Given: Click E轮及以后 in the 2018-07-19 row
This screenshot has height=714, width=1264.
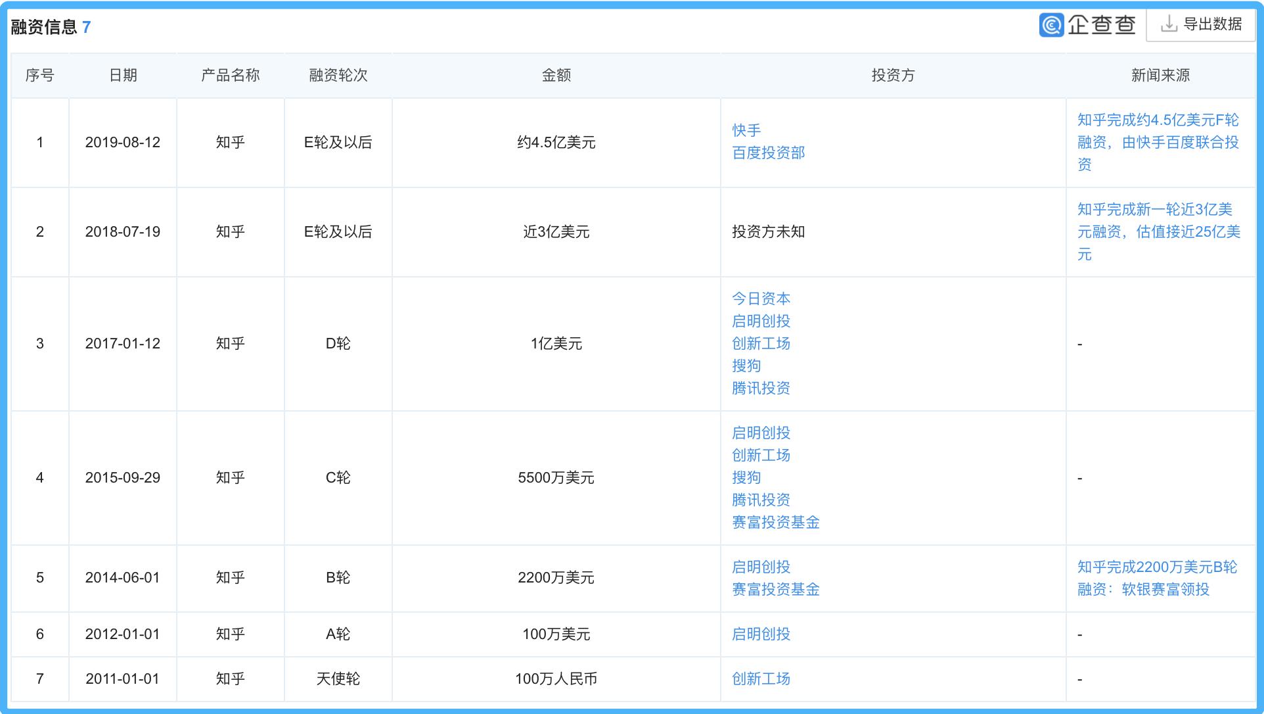Looking at the screenshot, I should tap(338, 232).
